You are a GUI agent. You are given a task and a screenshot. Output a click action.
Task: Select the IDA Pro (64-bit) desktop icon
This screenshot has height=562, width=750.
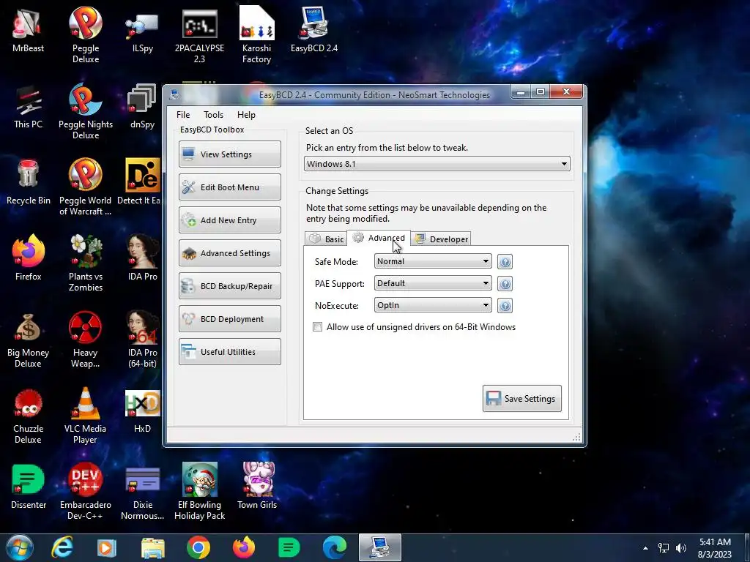tap(142, 339)
